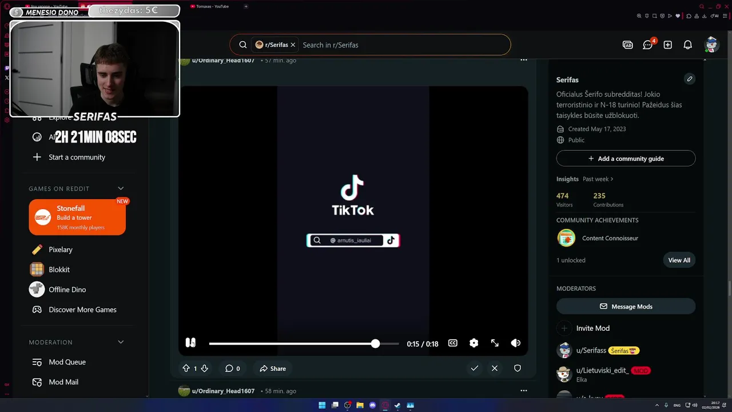Open options for the 58 min. ago post
The image size is (732, 412).
click(523, 390)
